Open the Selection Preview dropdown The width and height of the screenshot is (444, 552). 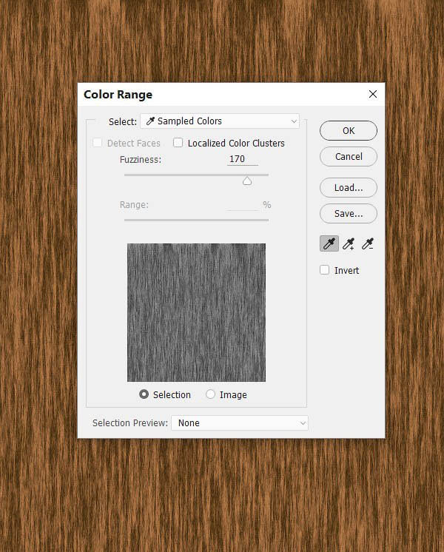(x=240, y=423)
